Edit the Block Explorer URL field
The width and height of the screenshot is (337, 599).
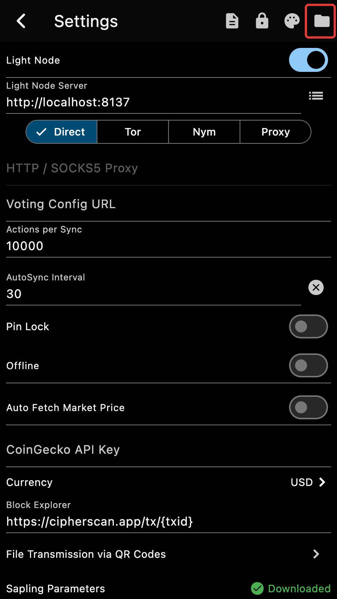pyautogui.click(x=168, y=516)
